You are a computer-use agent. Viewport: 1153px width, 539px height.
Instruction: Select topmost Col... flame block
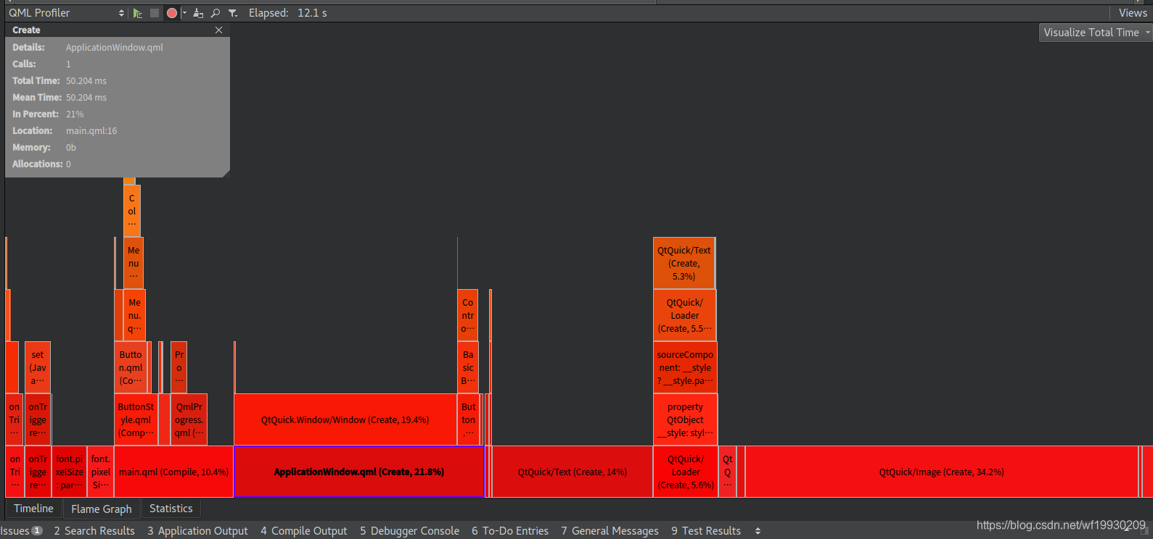point(132,211)
